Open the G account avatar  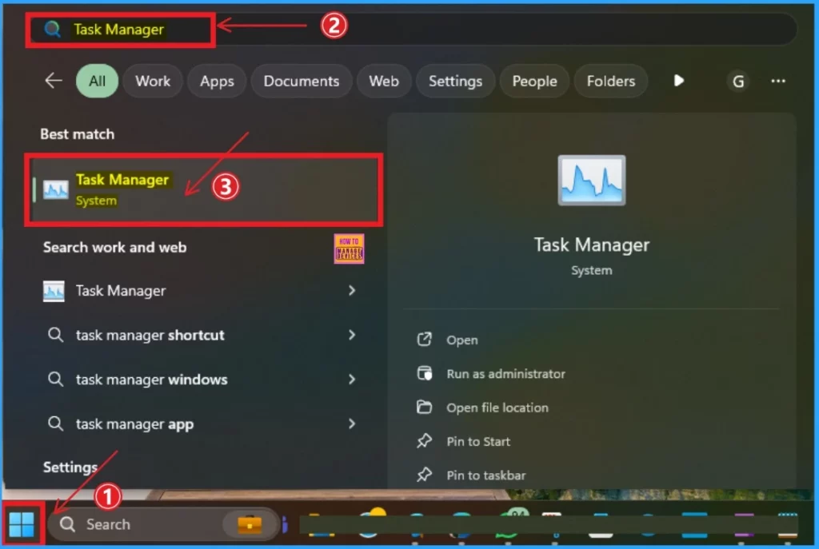click(x=738, y=81)
